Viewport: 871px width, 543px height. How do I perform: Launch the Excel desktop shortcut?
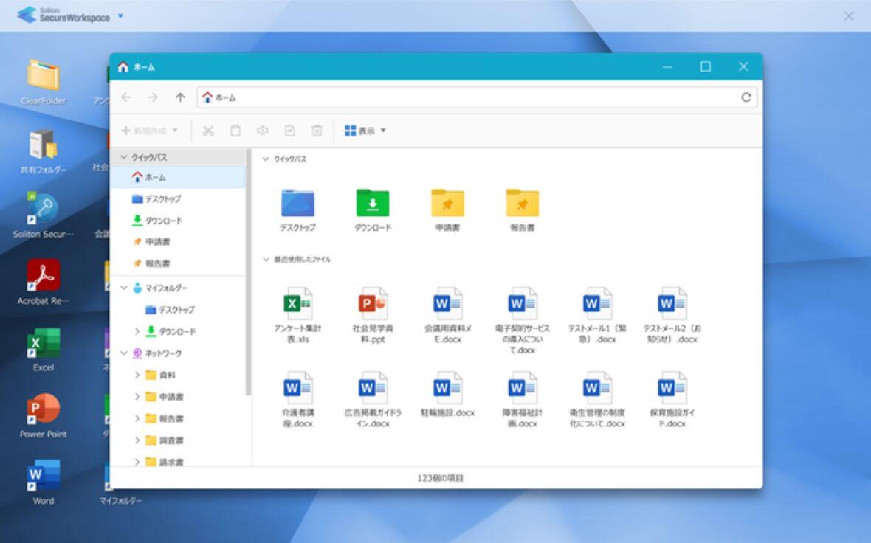[44, 350]
